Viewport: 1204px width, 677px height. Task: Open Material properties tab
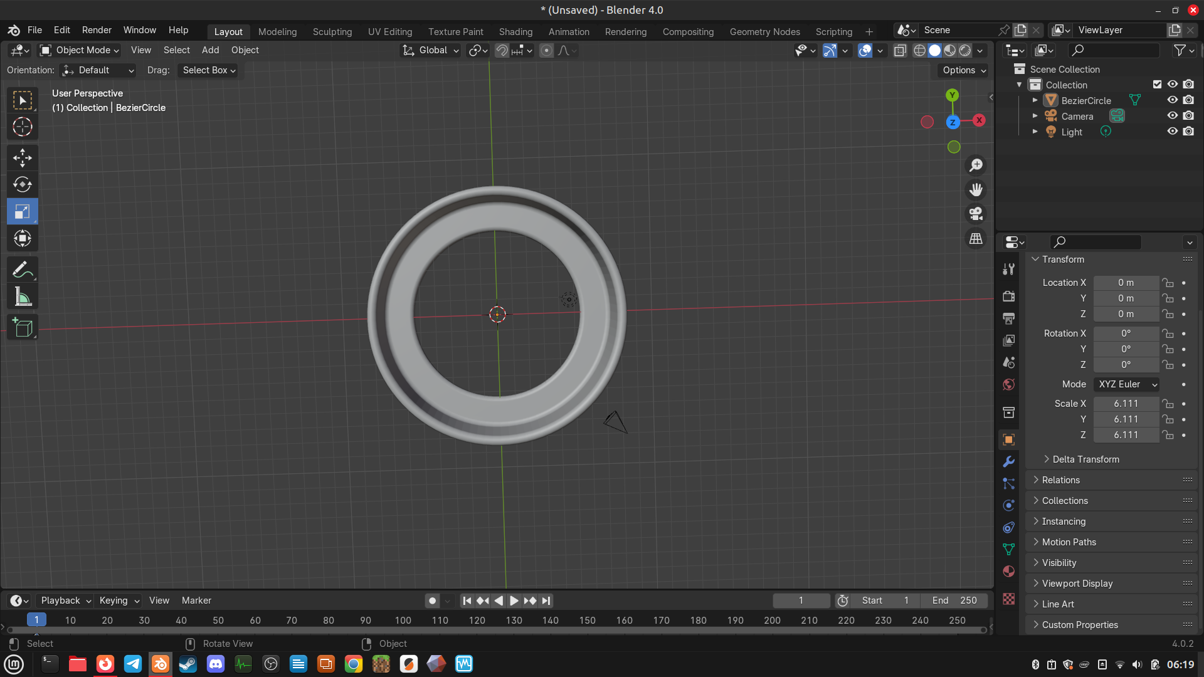[1008, 572]
